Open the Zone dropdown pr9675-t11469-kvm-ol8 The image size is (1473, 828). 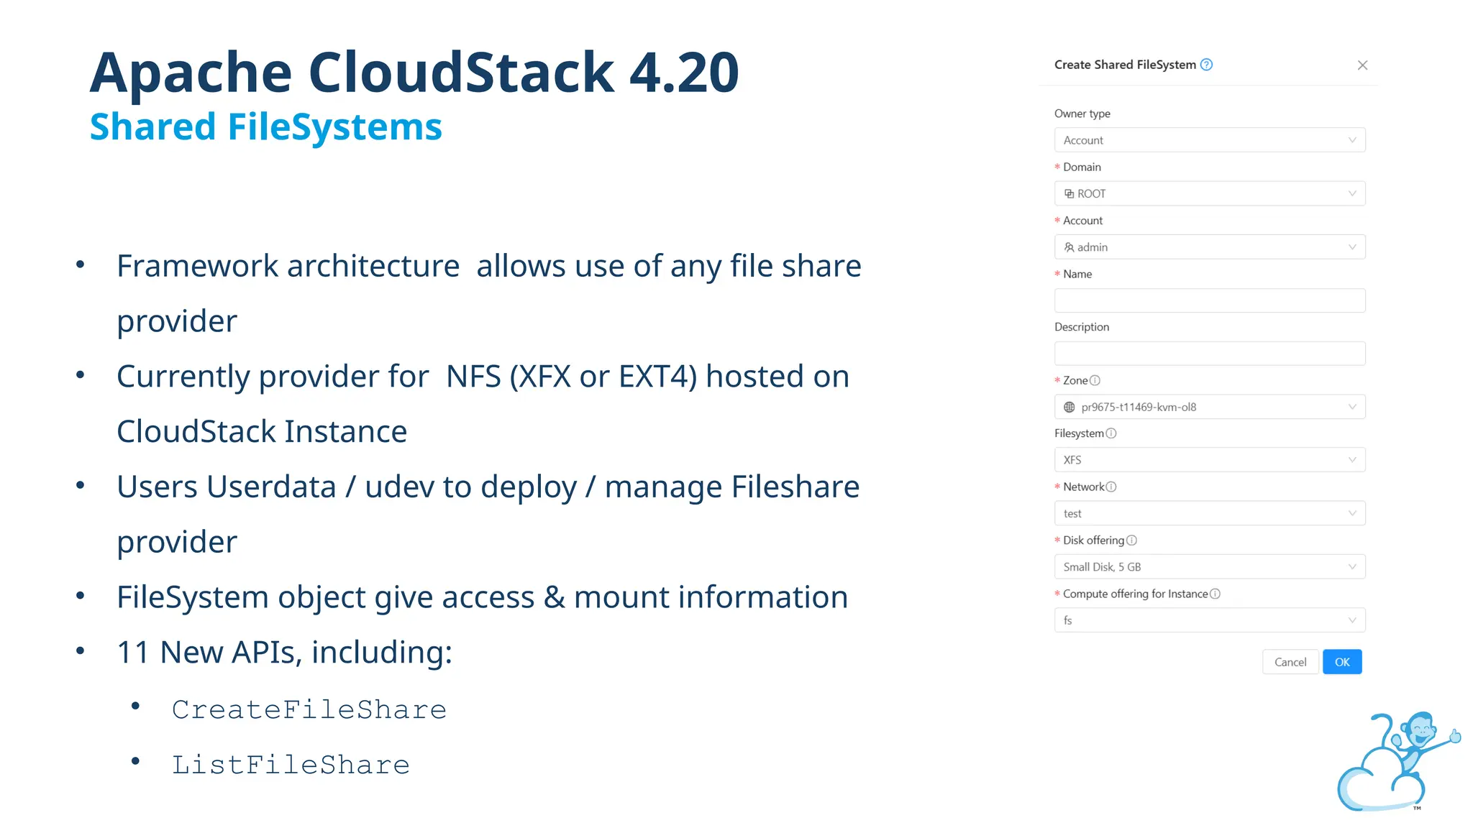1210,407
